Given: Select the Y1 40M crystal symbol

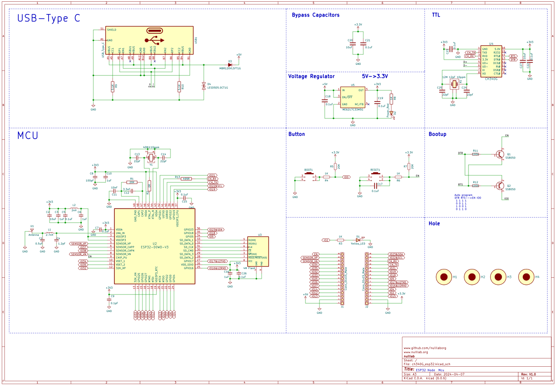Looking at the screenshot, I should (x=151, y=157).
